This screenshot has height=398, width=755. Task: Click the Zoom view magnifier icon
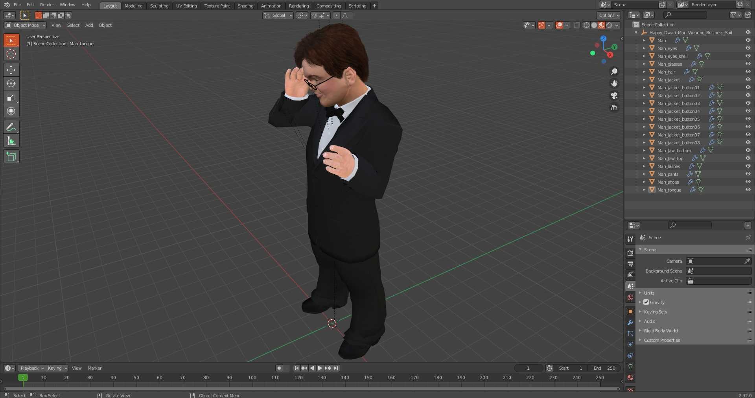[614, 72]
